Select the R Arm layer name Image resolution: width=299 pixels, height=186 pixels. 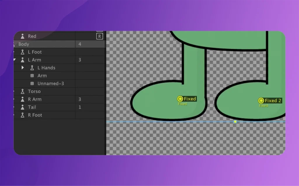[34, 99]
